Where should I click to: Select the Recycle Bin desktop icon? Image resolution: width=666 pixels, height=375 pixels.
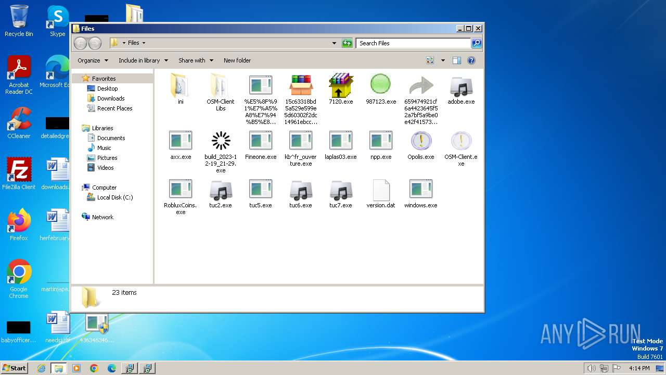click(19, 21)
